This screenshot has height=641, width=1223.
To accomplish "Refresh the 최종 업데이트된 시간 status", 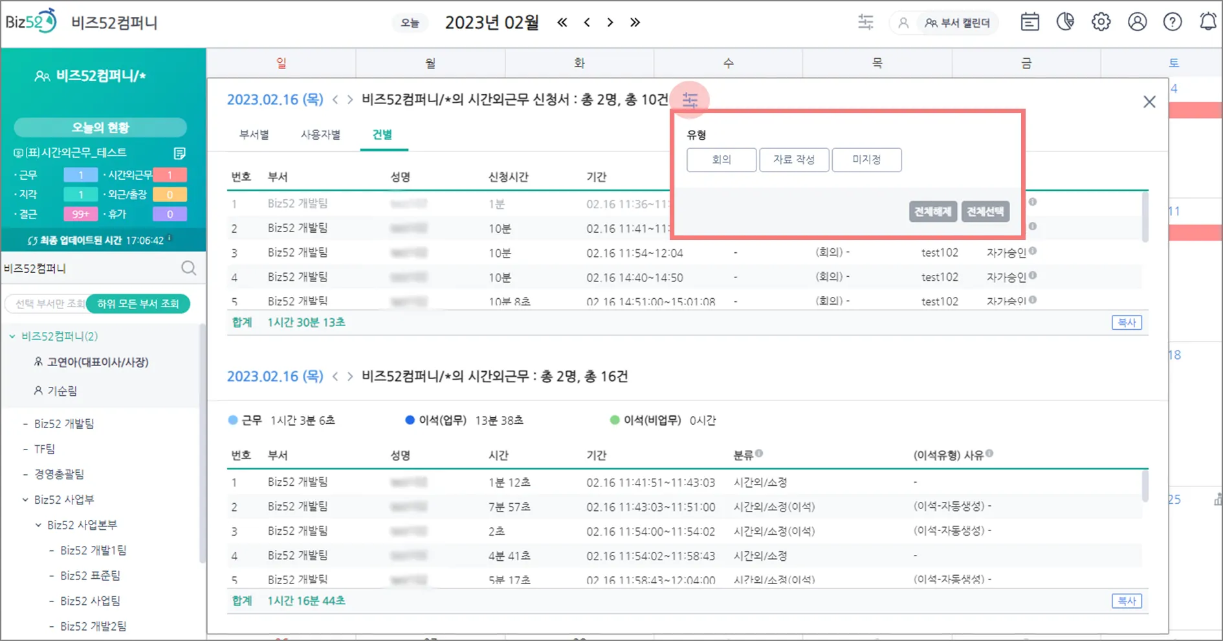I will [x=32, y=241].
